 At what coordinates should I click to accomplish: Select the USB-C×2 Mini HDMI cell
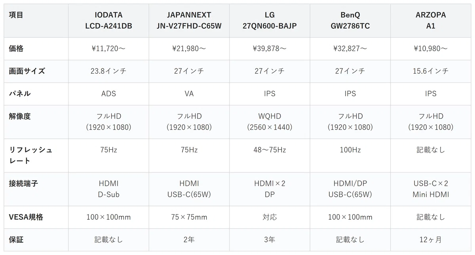pyautogui.click(x=431, y=189)
